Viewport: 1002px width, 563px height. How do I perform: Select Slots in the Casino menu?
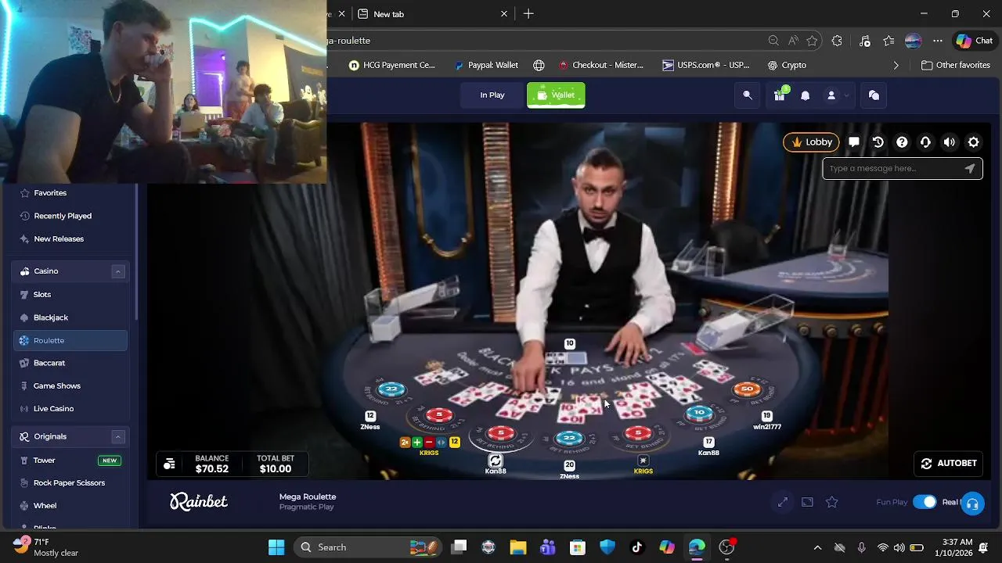(x=42, y=295)
